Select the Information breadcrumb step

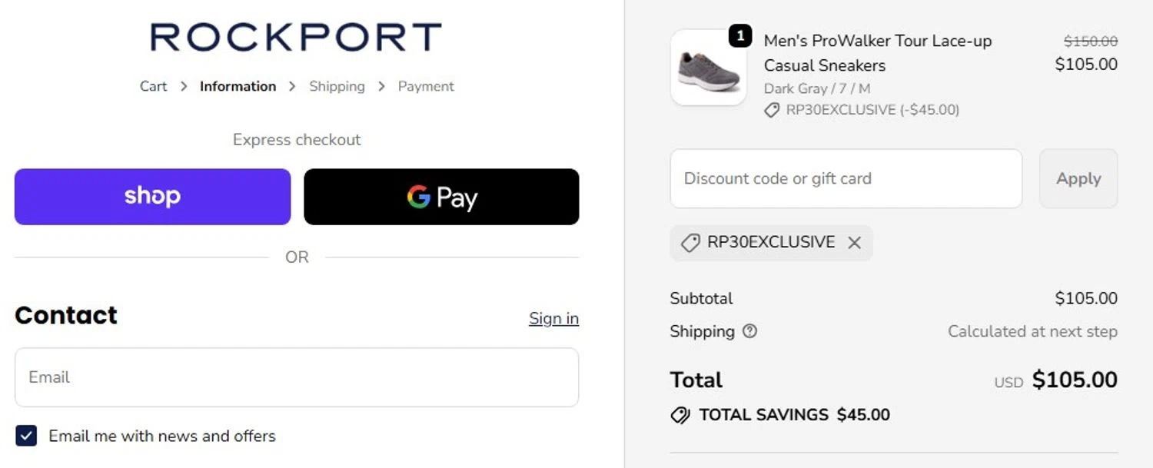pyautogui.click(x=238, y=86)
